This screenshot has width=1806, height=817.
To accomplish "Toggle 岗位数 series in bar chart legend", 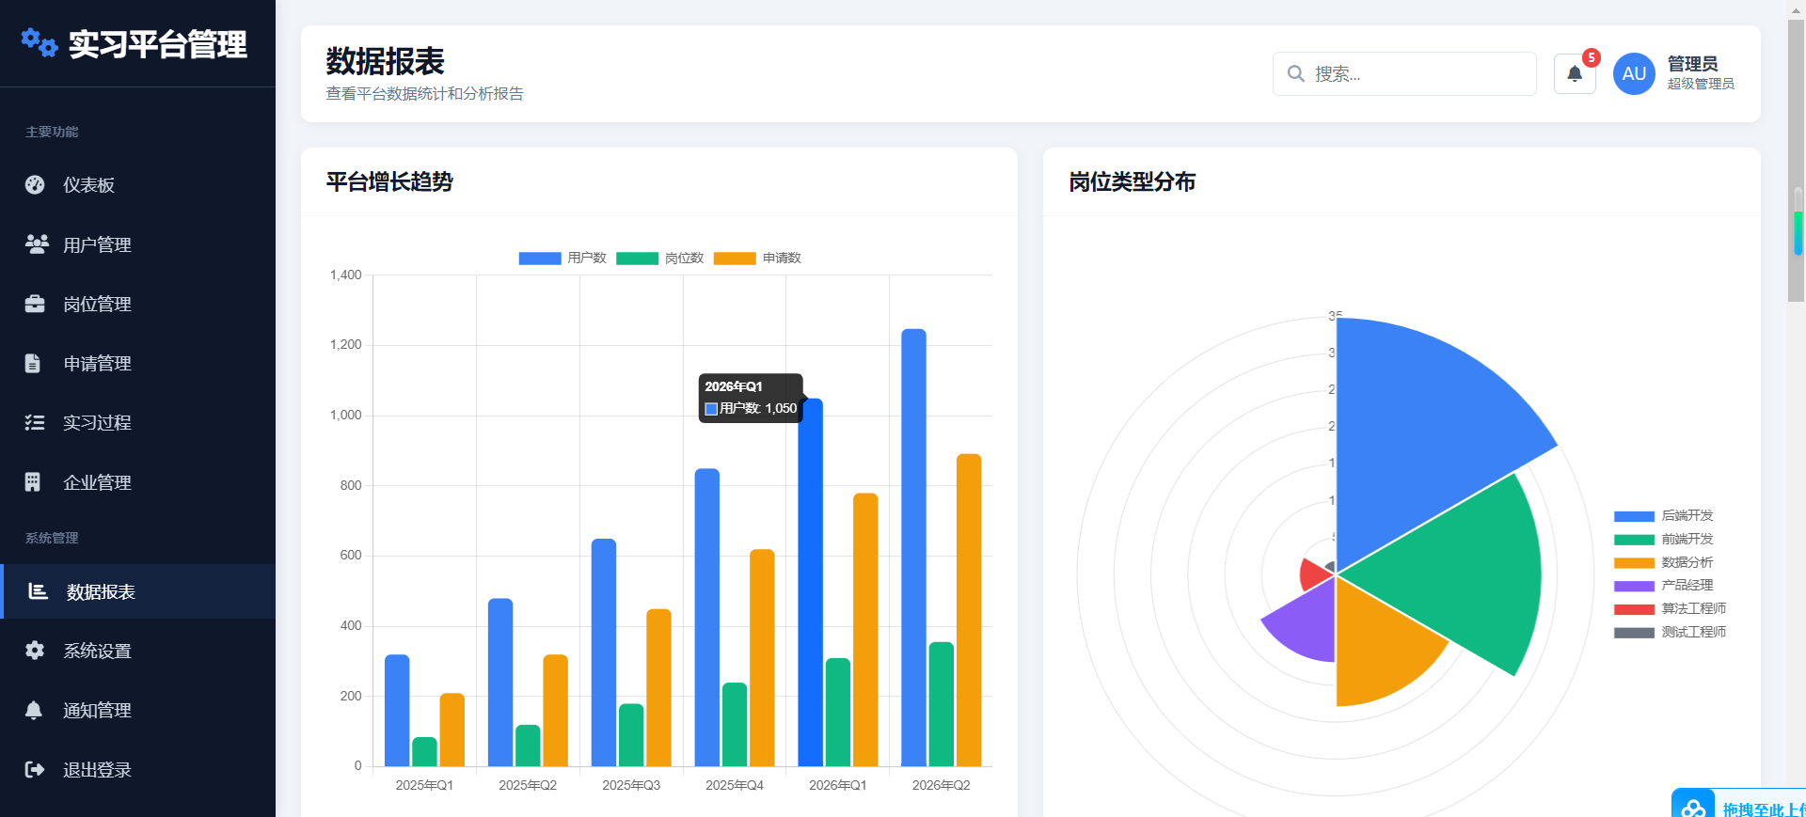I will point(660,258).
